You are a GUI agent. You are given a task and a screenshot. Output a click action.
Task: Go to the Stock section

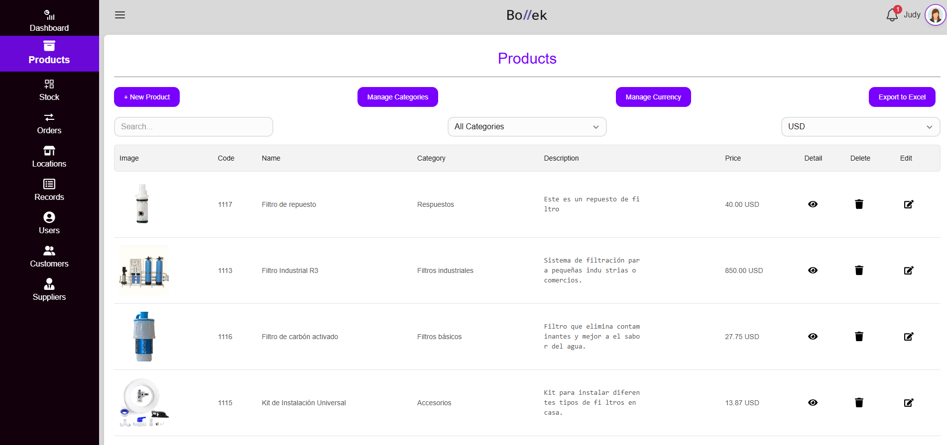(x=49, y=90)
